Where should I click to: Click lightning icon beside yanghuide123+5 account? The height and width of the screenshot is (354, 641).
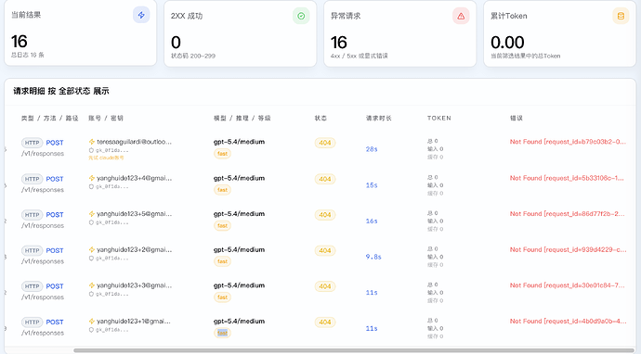pyautogui.click(x=92, y=214)
